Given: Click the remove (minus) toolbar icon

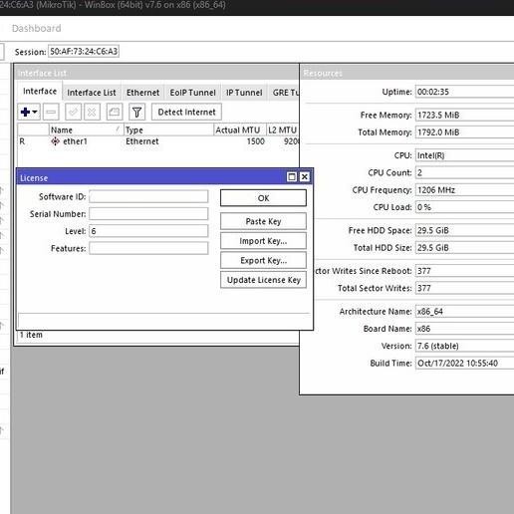Looking at the screenshot, I should click(51, 112).
